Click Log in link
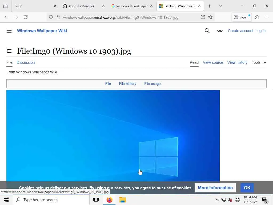Image resolution: width=273 pixels, height=205 pixels. click(260, 31)
